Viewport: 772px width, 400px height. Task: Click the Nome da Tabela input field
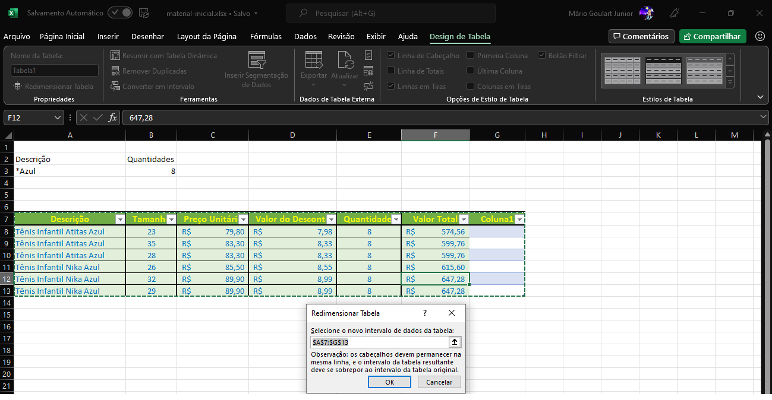pos(55,70)
